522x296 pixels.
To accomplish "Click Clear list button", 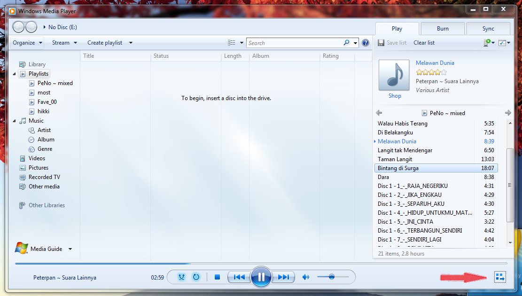I will (424, 43).
